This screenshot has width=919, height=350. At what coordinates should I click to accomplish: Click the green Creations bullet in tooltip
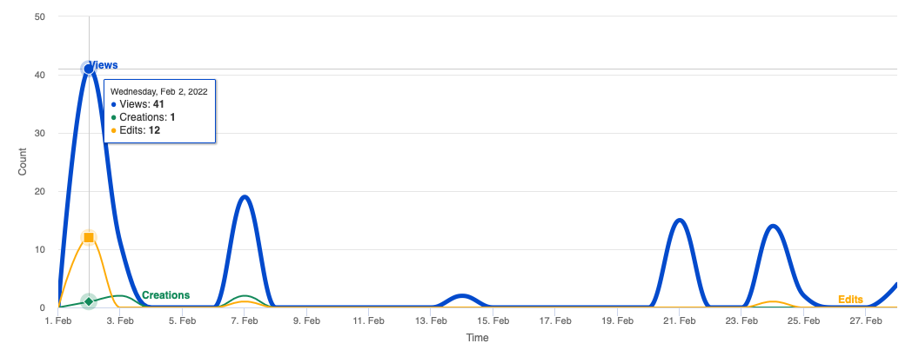113,117
